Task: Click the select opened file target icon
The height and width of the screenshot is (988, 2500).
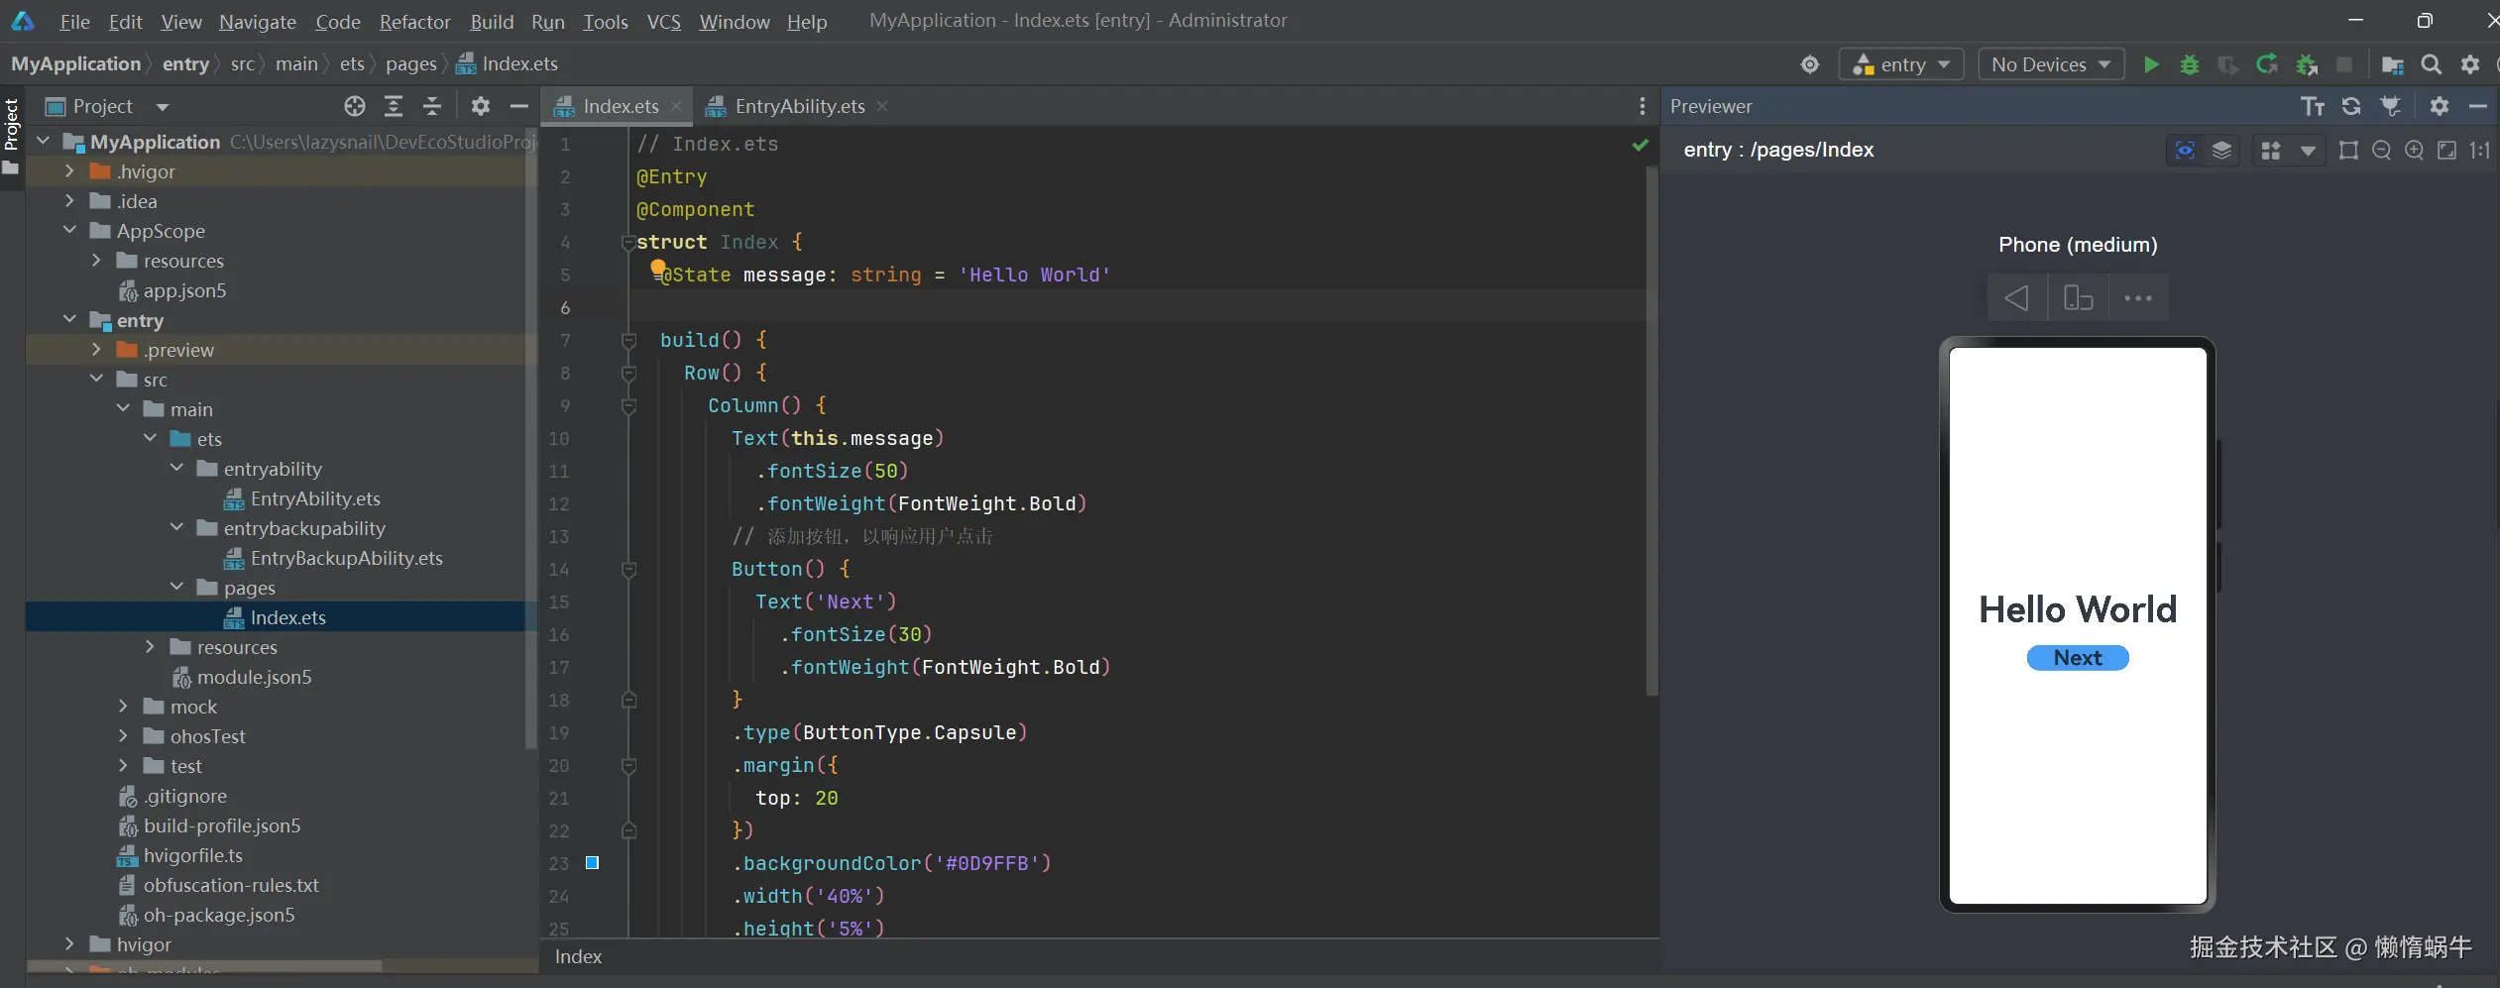Action: coord(355,106)
